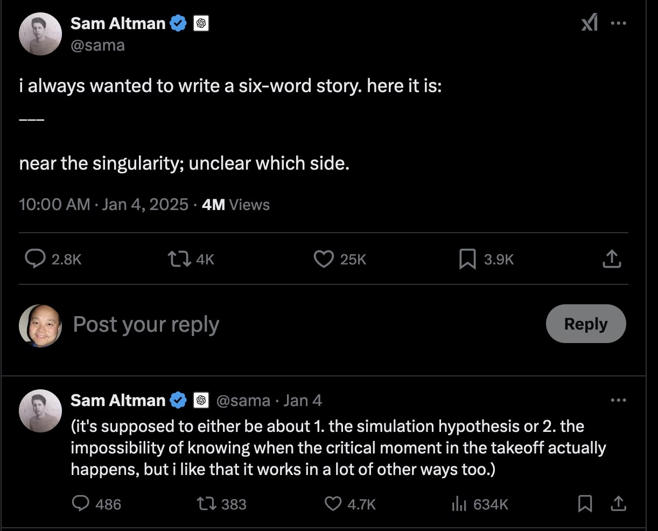Image resolution: width=658 pixels, height=531 pixels.
Task: Like the reply with 4.7K likes
Action: (333, 504)
